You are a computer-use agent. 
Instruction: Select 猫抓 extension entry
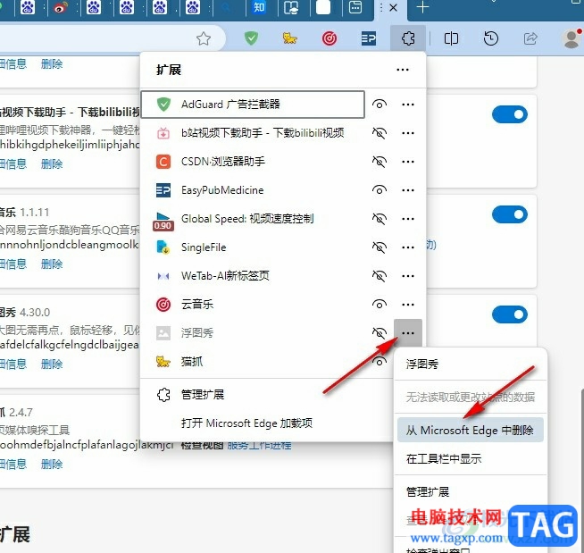point(253,362)
